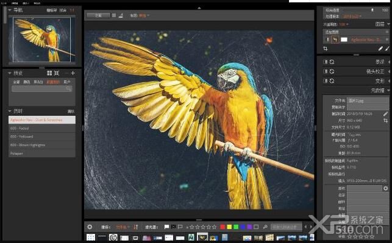Select the 用户 (User) presets tab
The image size is (392, 243).
pyautogui.click(x=66, y=82)
